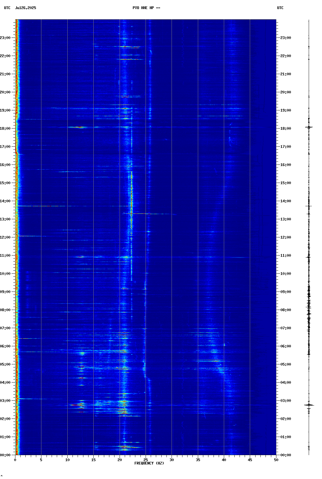Click "06:00" on the left time axis
Screen dimensions: 322x479
5,346
